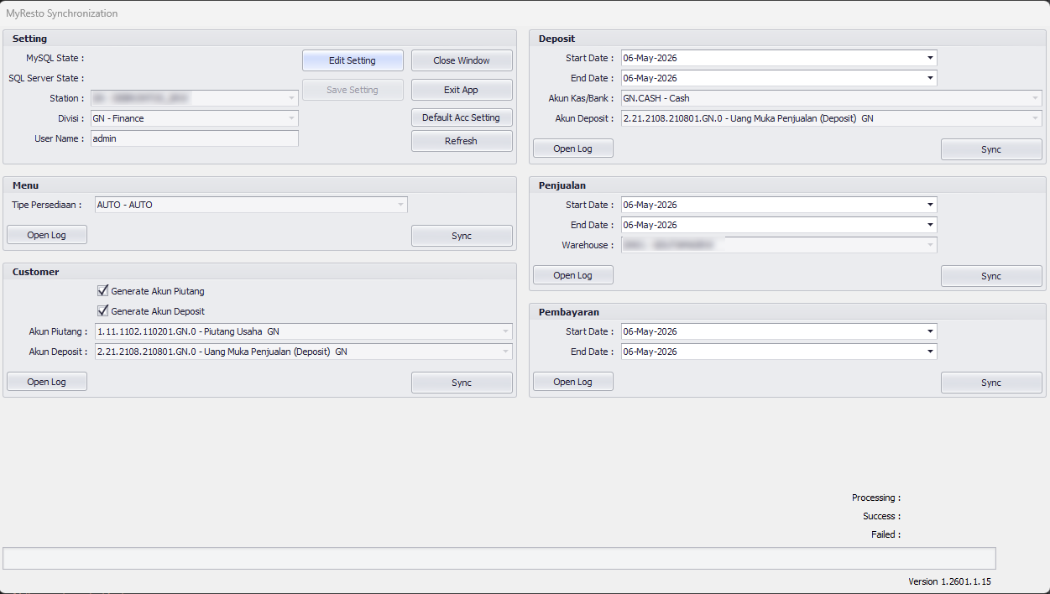Open the Customer Akun Deposit dropdown
1050x594 pixels.
[506, 352]
